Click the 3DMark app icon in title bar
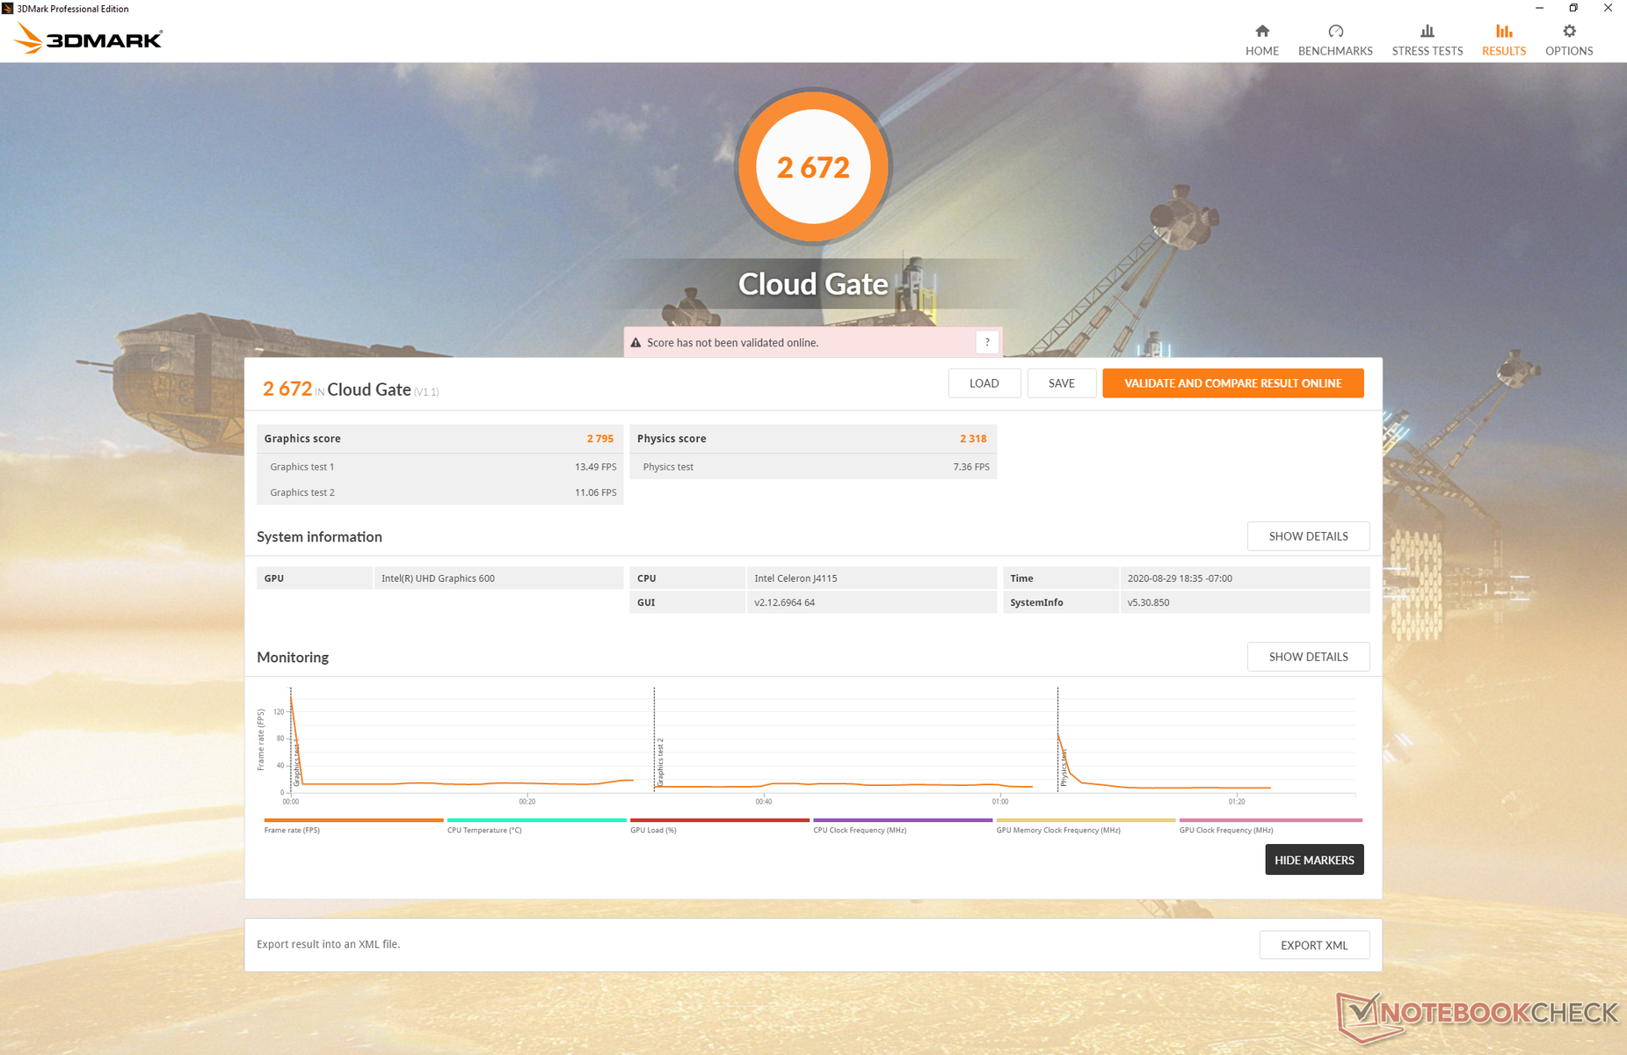The height and width of the screenshot is (1055, 1627). (8, 8)
